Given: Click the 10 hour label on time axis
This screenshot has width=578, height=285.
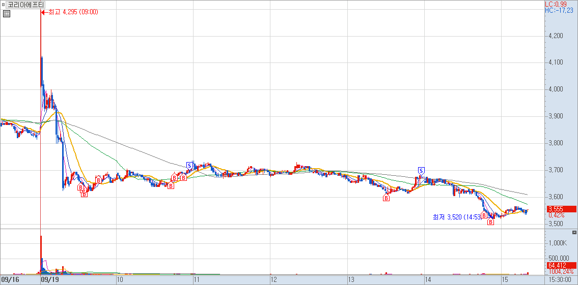Looking at the screenshot, I should [x=120, y=280].
